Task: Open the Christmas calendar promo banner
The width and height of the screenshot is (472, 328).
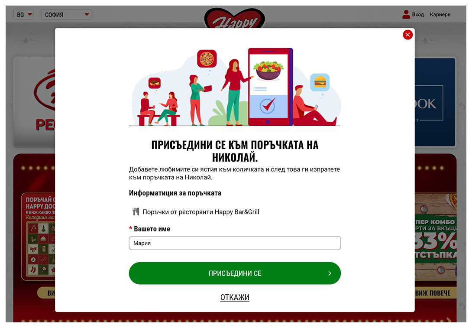Action: pos(39,237)
